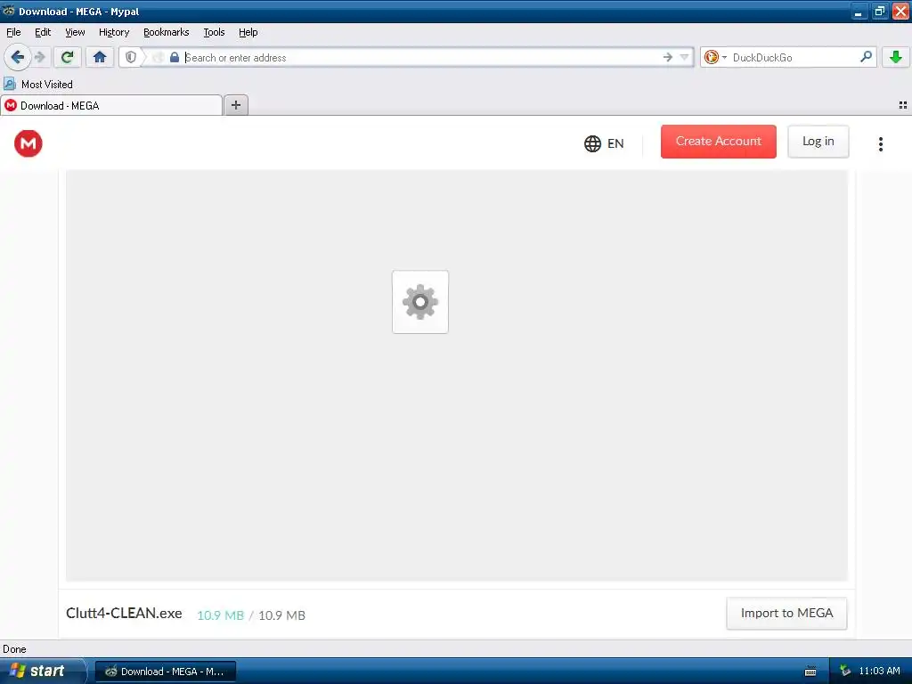Click the Log in button

818,142
